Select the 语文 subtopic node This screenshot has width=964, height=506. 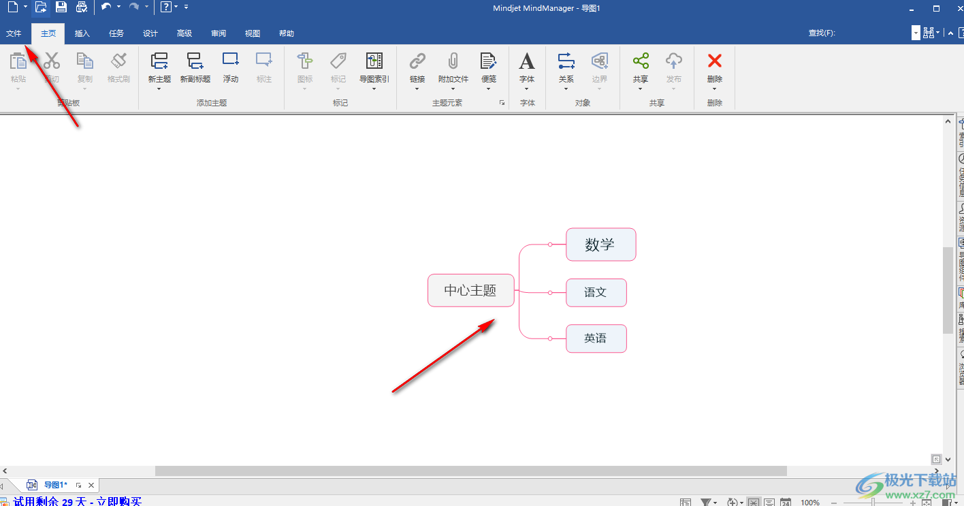click(x=596, y=292)
